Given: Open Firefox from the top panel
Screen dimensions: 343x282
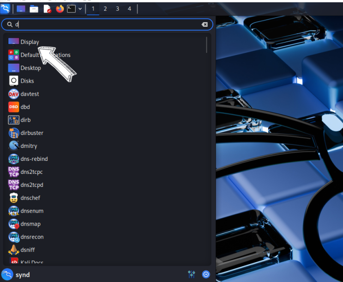Looking at the screenshot, I should click(60, 9).
